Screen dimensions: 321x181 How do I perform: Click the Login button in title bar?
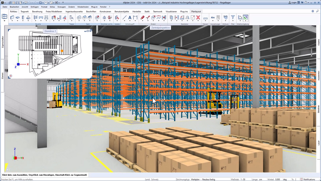(x=292, y=3)
